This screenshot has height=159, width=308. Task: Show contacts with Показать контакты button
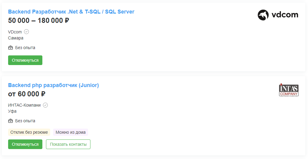(68, 144)
